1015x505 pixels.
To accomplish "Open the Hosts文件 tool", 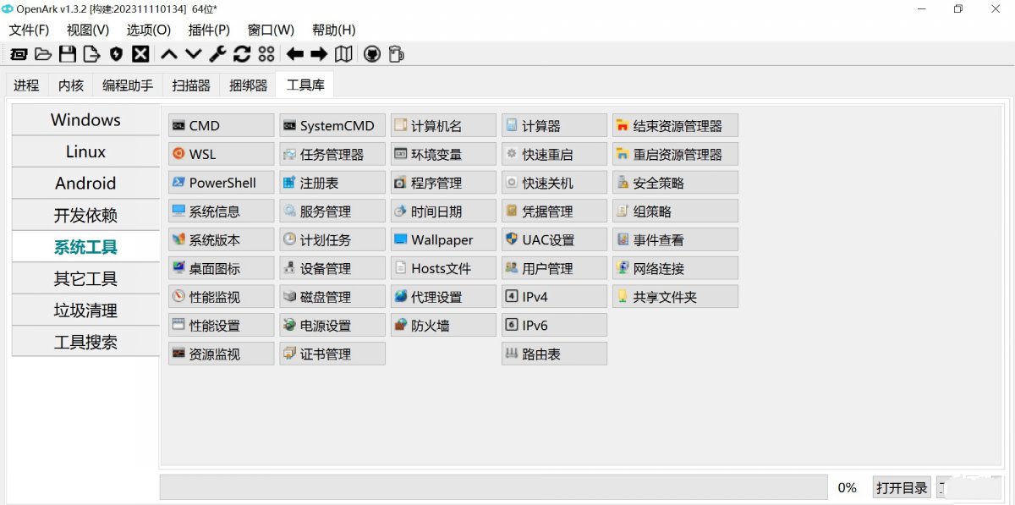I will click(x=443, y=268).
